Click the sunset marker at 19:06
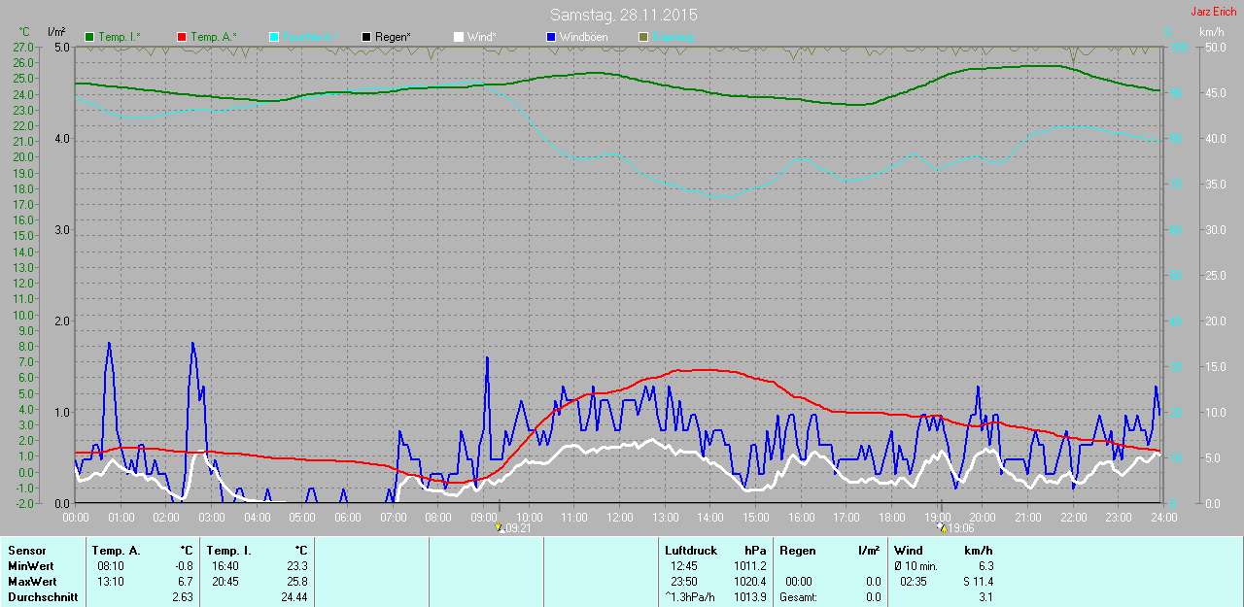The height and width of the screenshot is (607, 1244). pyautogui.click(x=942, y=527)
